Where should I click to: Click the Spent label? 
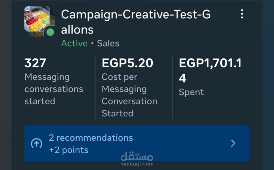(191, 92)
